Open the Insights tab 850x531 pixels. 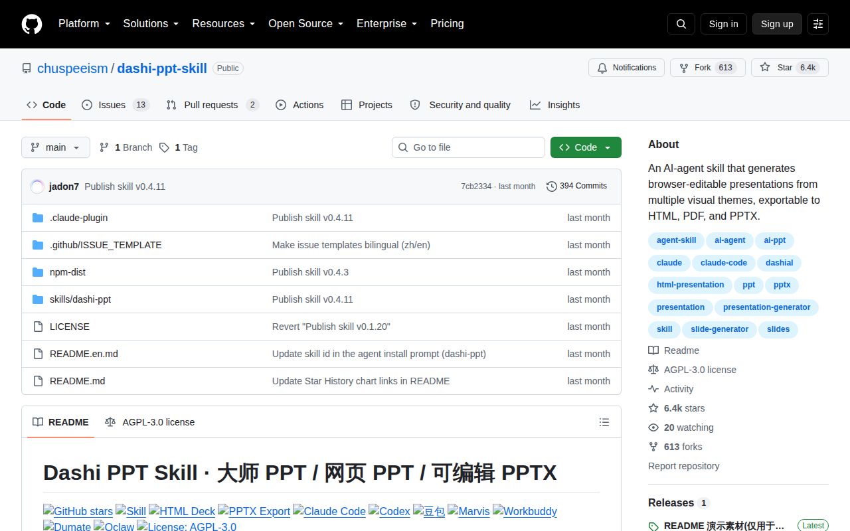click(x=555, y=105)
